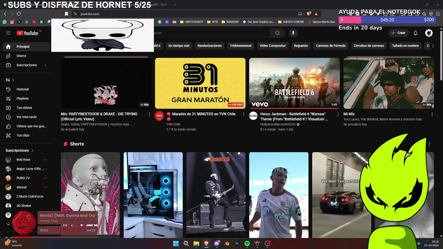Open JUEGOS STREAM bookmarks folder

click(291, 22)
